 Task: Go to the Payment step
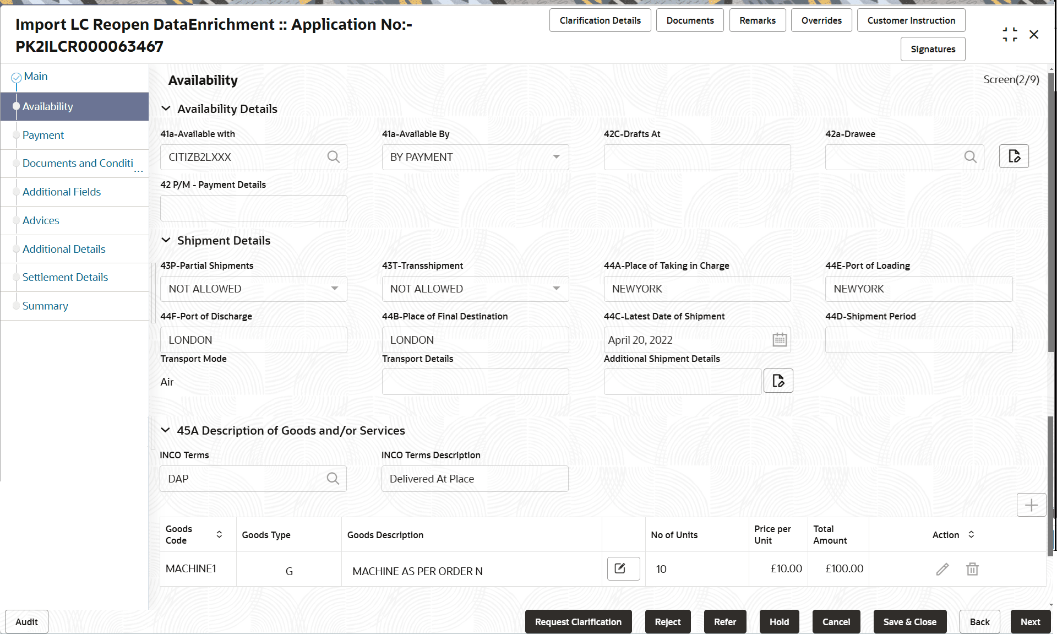[43, 135]
